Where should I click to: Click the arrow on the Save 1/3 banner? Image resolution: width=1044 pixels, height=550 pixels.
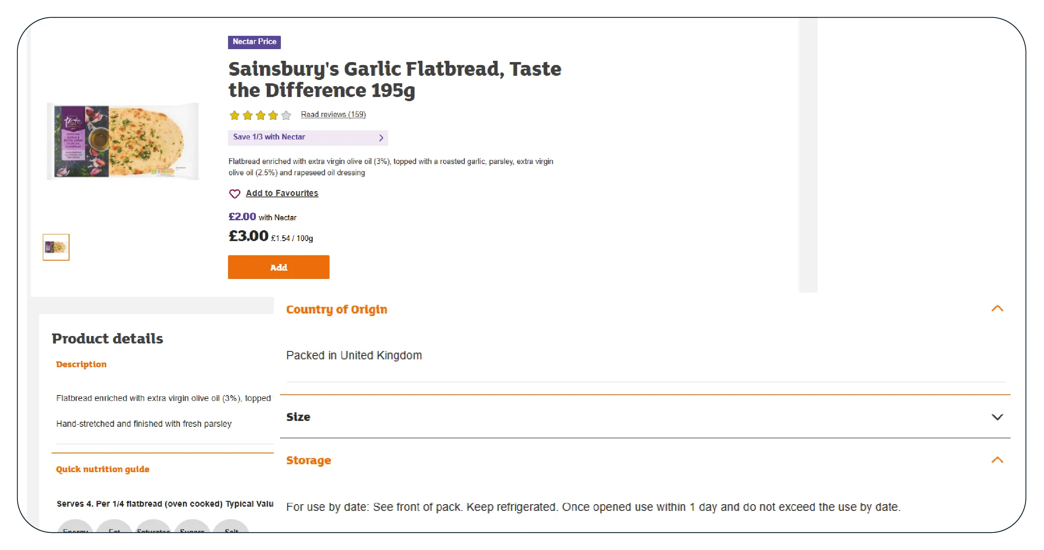coord(381,138)
